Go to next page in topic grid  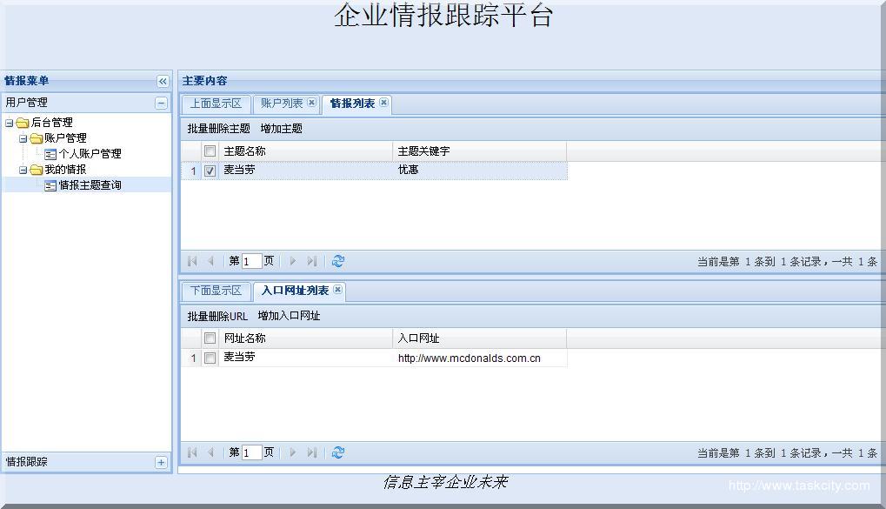click(x=293, y=261)
